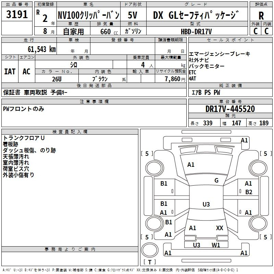Select the evaluation grade R box
The height and width of the screenshot is (274, 274).
(261, 15)
